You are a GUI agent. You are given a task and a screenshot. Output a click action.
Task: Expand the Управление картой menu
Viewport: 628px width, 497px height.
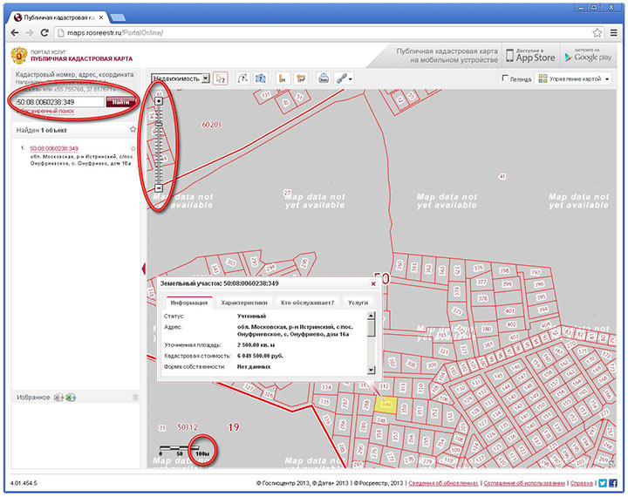(574, 78)
